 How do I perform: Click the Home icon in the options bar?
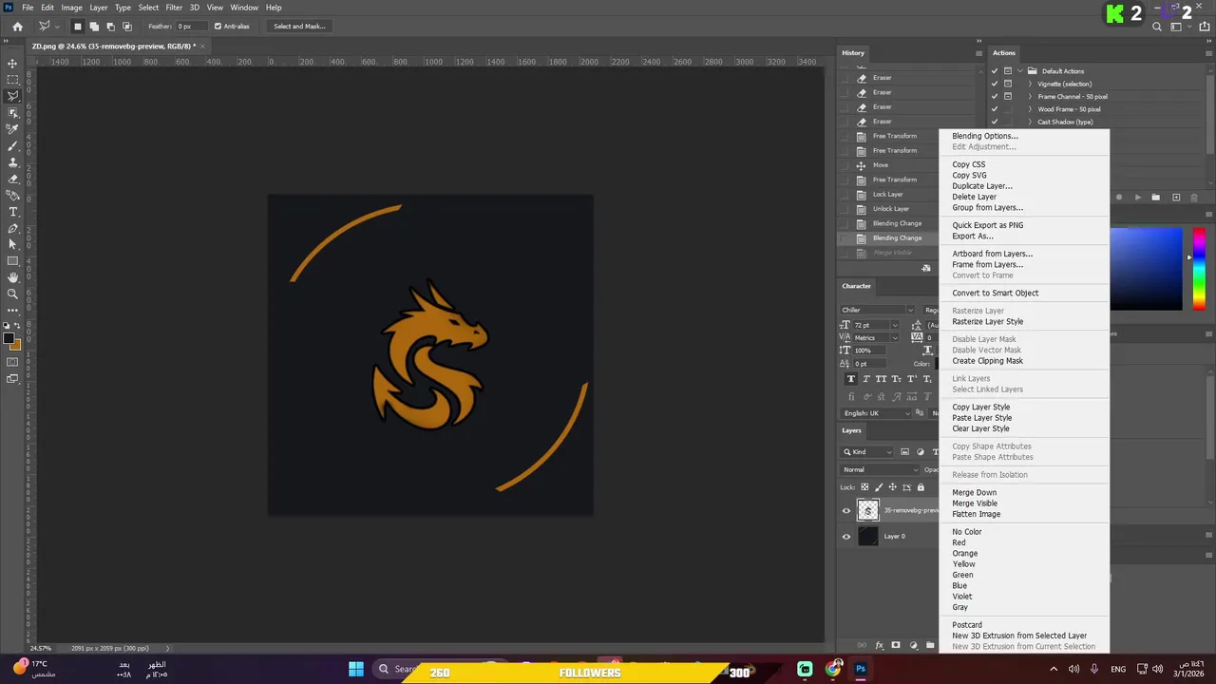pyautogui.click(x=17, y=27)
